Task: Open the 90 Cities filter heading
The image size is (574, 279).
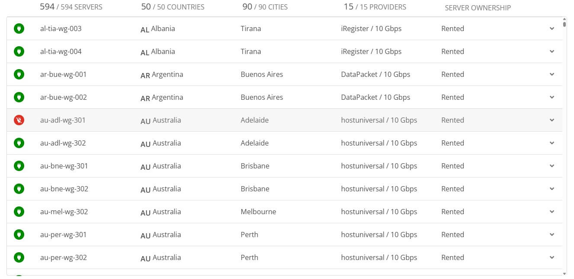Action: point(265,7)
